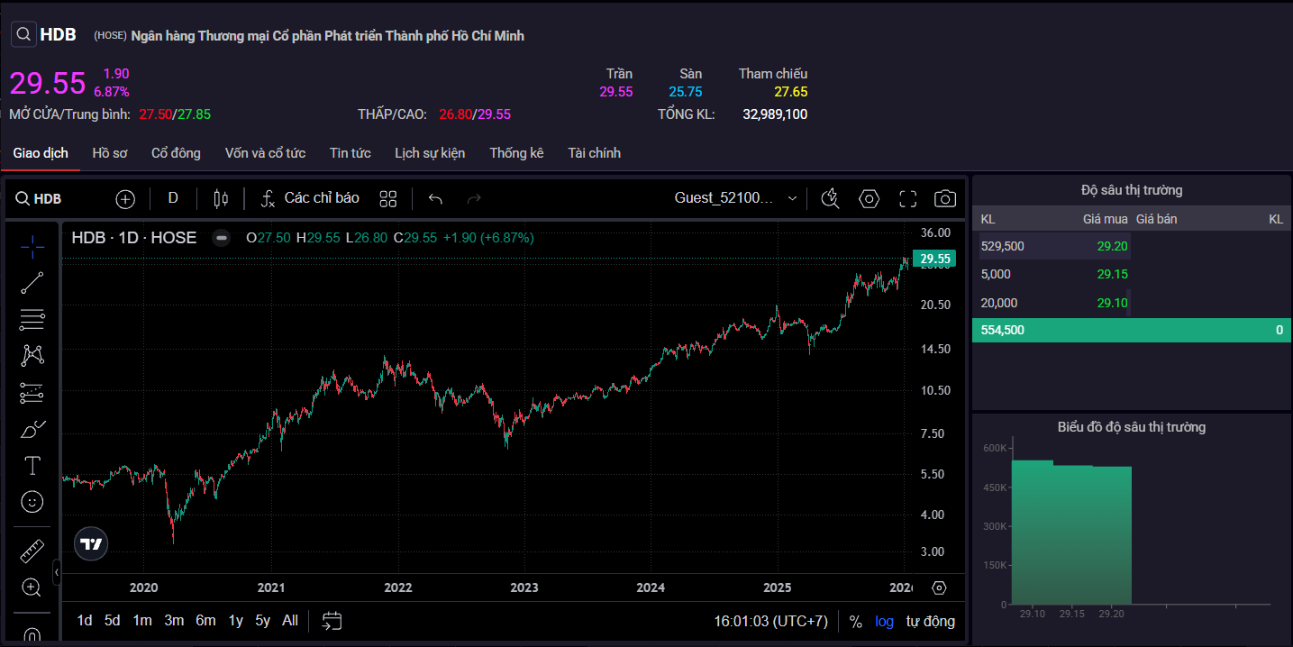
Task: Click the Trần ceiling price 29.55
Action: click(616, 92)
